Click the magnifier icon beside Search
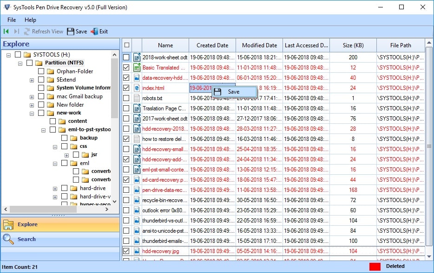The width and height of the screenshot is (434, 273). [x=8, y=239]
